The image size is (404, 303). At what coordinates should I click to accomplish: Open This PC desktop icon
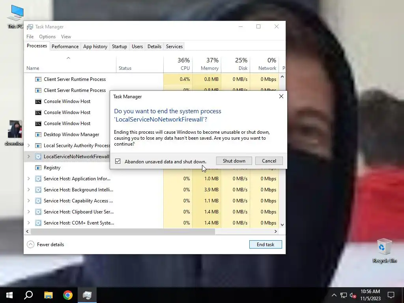coord(15,16)
